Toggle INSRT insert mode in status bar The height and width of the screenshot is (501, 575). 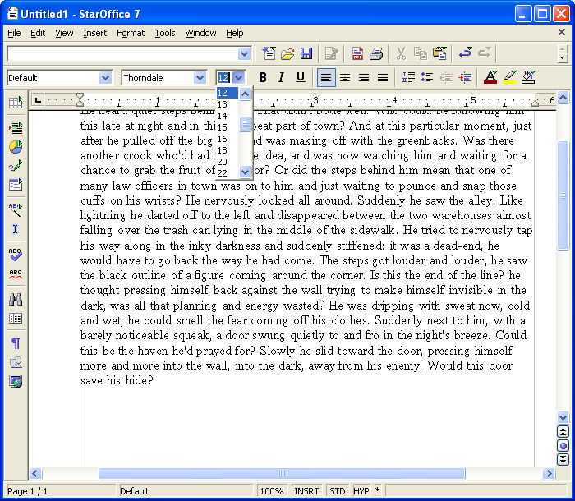click(306, 491)
